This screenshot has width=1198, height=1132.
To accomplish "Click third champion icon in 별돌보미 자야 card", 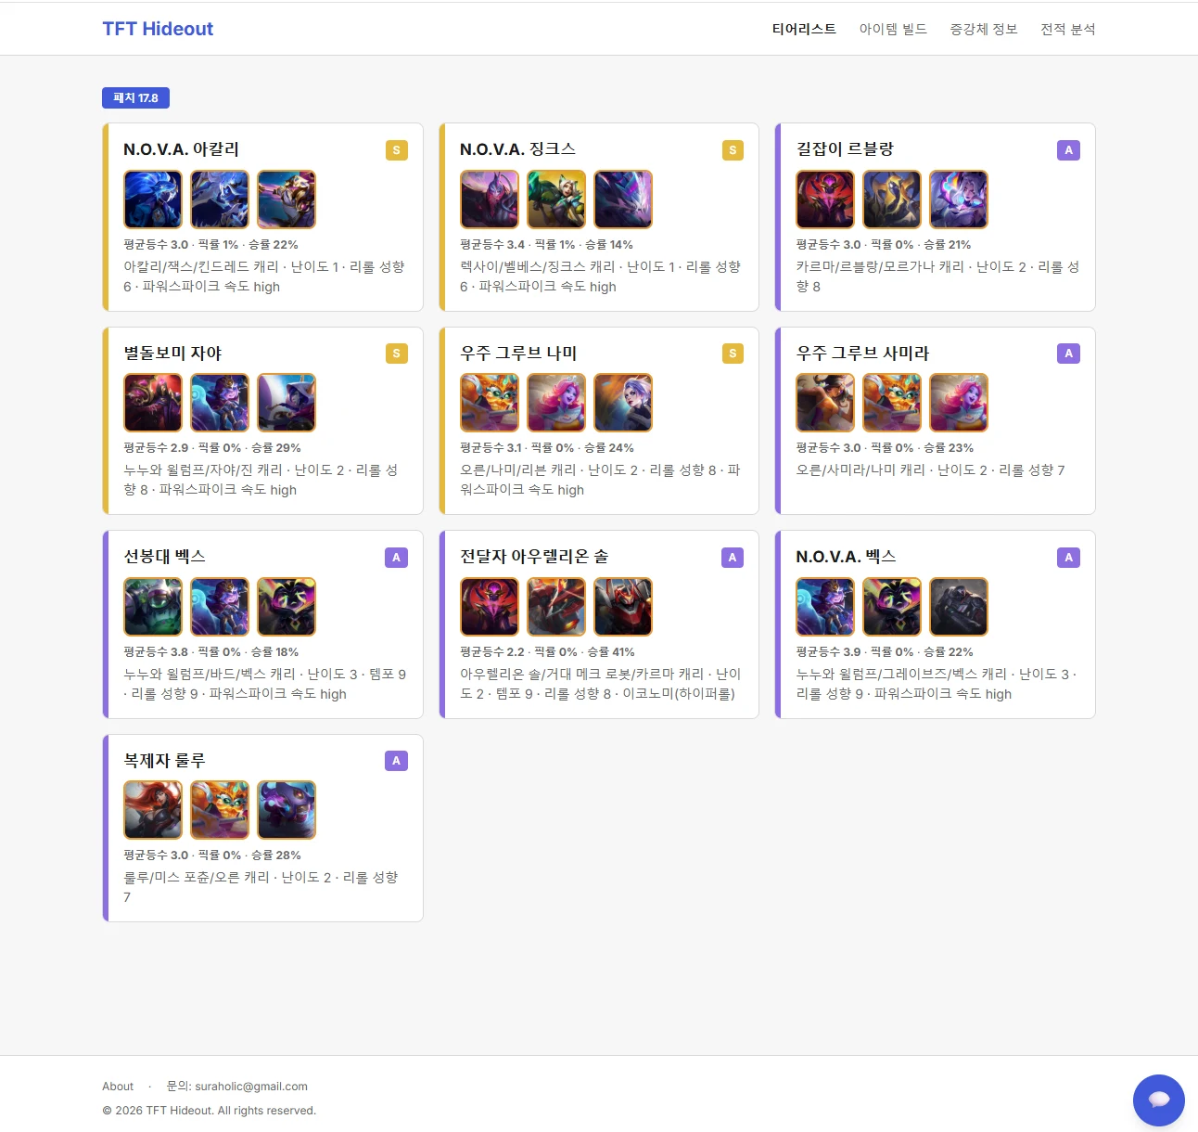I will [287, 403].
